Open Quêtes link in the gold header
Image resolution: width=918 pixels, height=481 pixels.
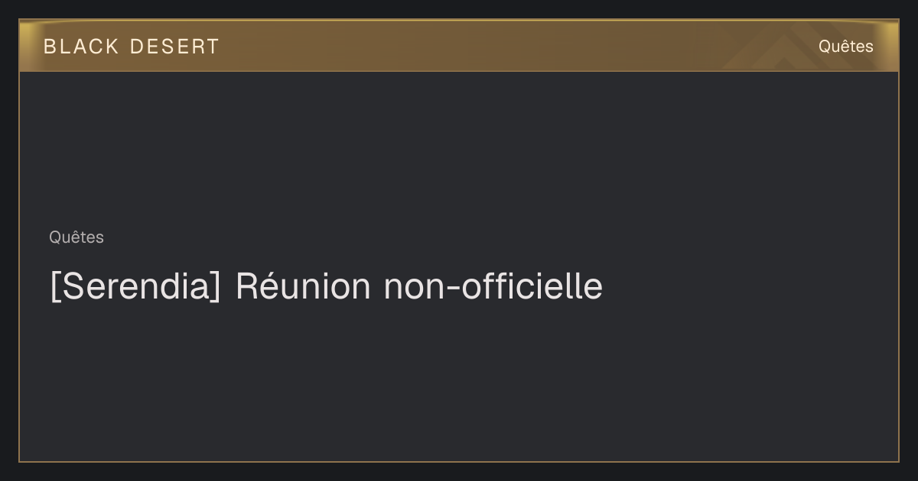pos(845,46)
